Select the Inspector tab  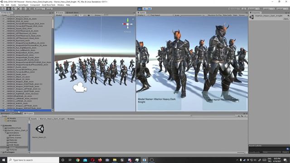click(255, 13)
